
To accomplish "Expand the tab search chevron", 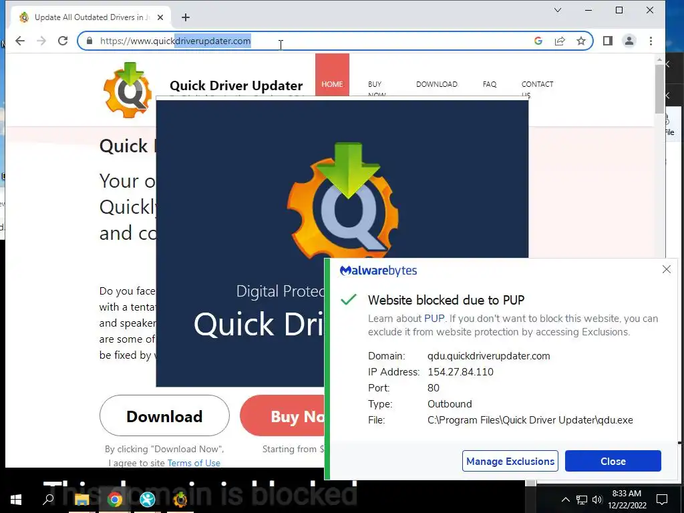I will click(558, 10).
